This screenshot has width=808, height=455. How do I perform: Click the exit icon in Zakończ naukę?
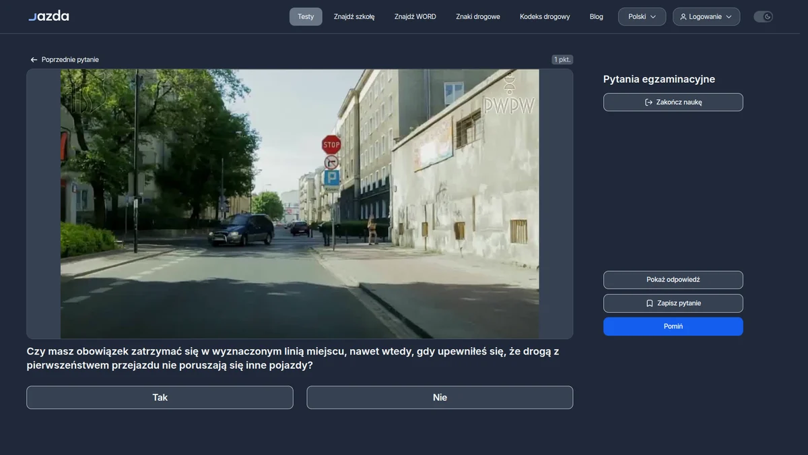tap(649, 102)
